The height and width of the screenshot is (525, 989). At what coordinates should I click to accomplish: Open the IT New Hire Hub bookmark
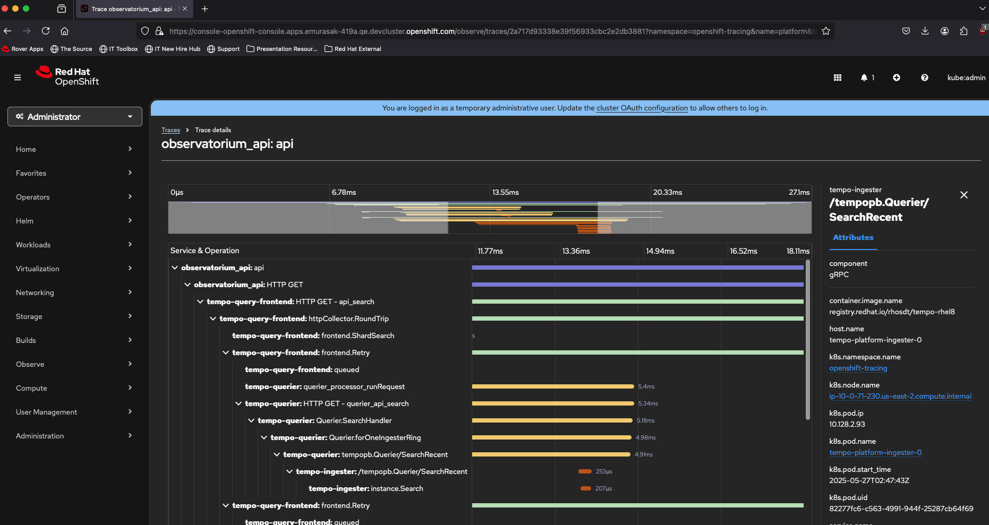pos(173,49)
